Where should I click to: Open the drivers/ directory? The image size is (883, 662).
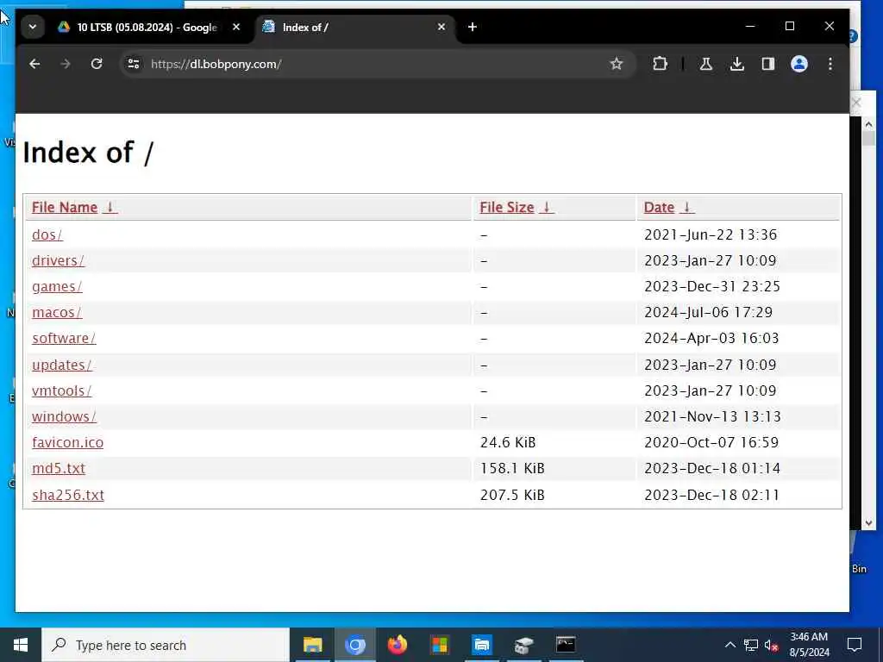pos(58,260)
